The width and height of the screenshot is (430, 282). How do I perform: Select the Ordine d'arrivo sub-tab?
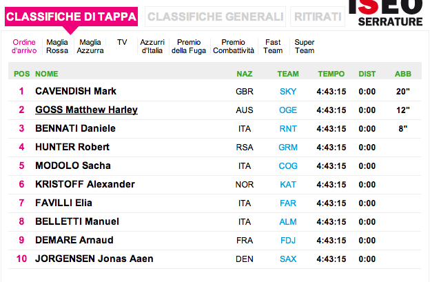pos(24,46)
